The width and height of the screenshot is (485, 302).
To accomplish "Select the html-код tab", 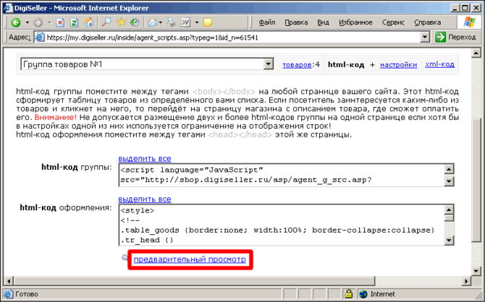I will click(x=346, y=65).
